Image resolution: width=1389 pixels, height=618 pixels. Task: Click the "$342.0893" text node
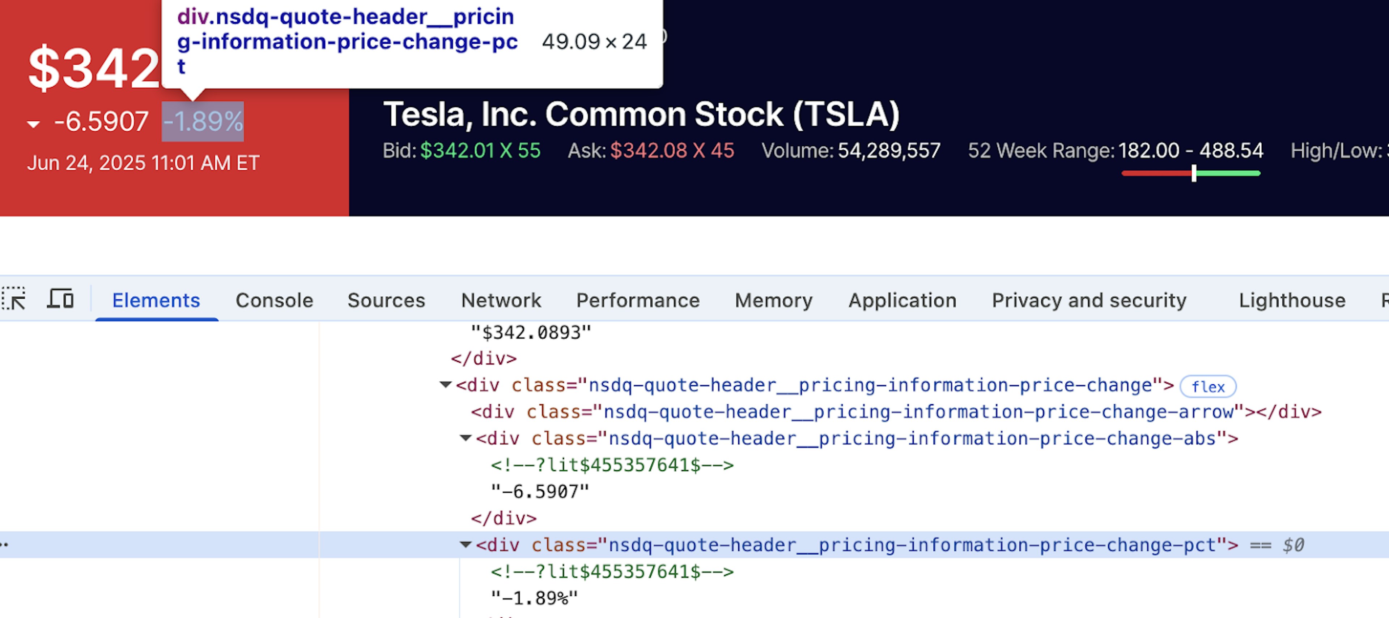point(531,332)
